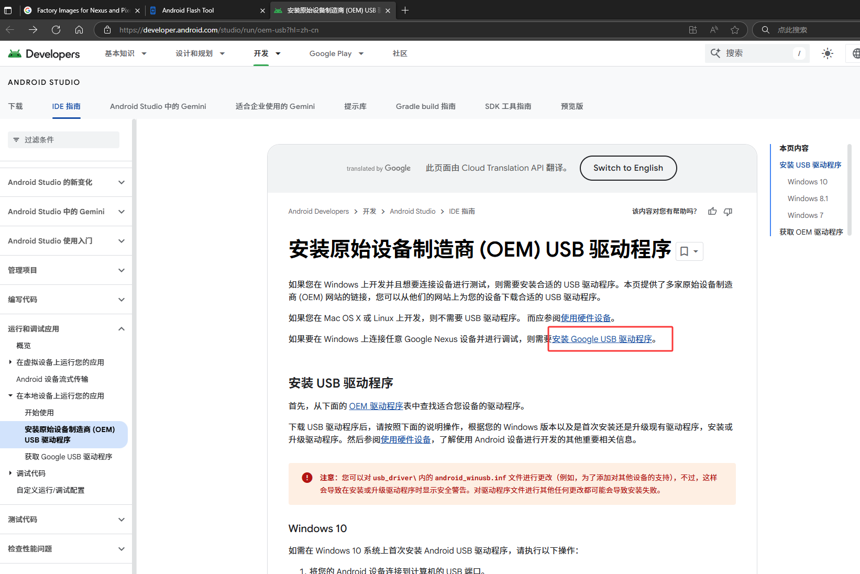The height and width of the screenshot is (574, 860).
Task: Click the site info lock icon
Action: (107, 30)
